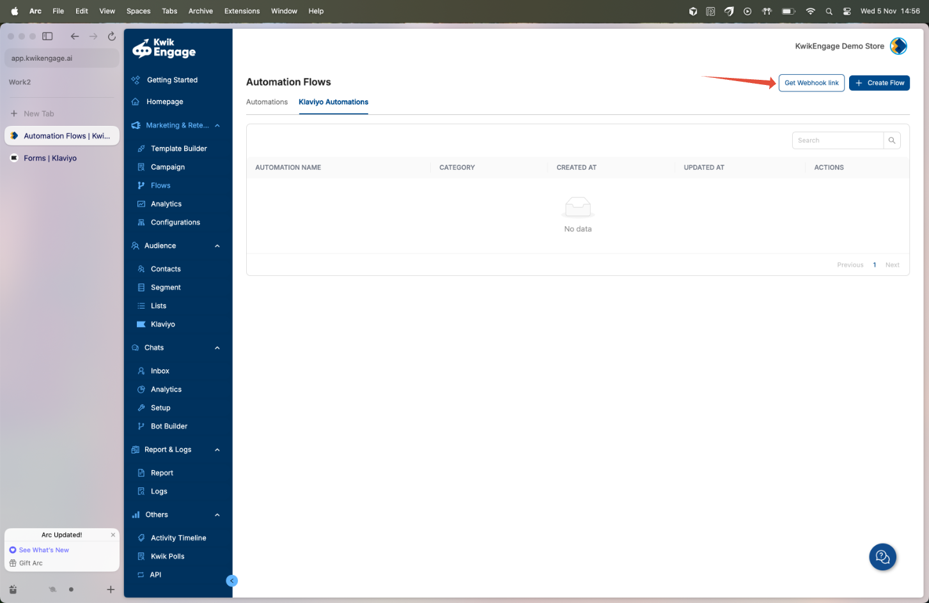Open the Archive menu

[201, 11]
